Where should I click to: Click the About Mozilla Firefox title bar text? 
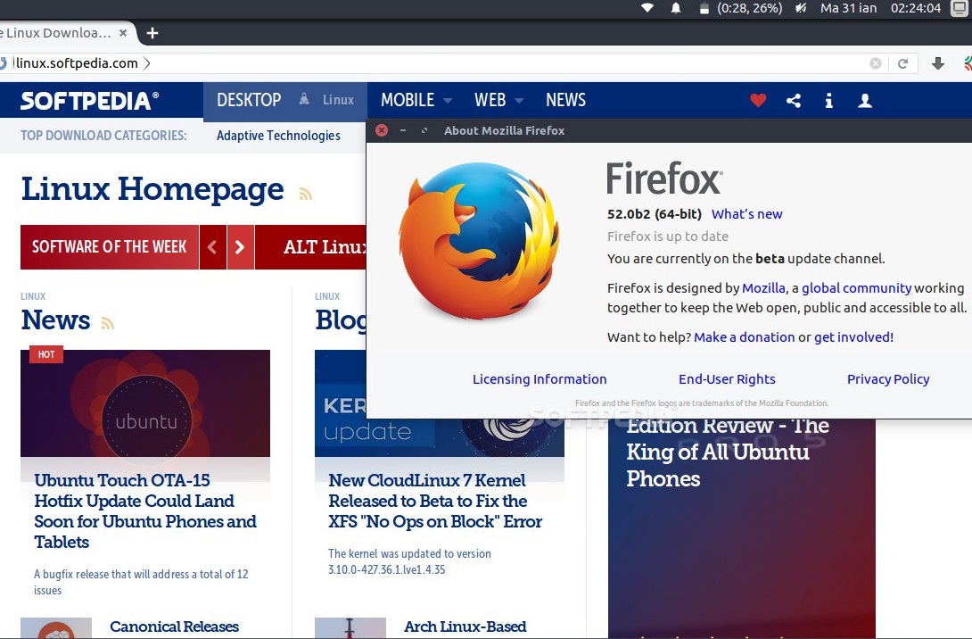[x=504, y=130]
